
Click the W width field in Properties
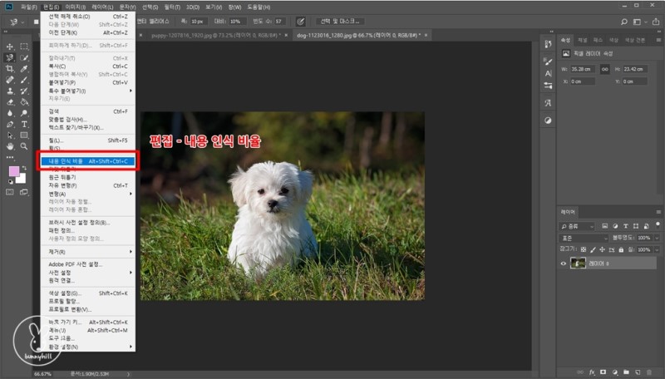point(582,69)
